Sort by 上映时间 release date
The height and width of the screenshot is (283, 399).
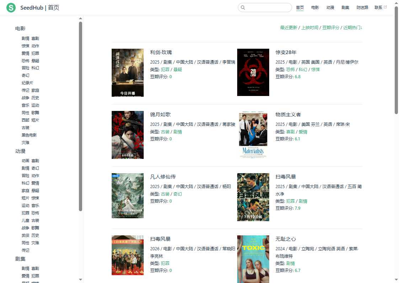coord(310,27)
